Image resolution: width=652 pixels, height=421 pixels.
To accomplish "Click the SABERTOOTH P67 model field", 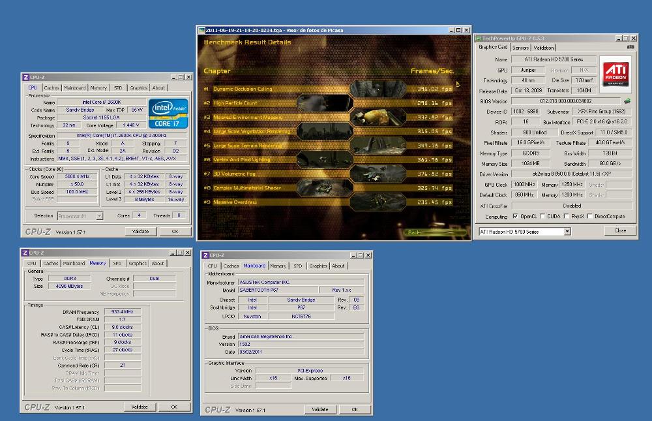I will point(278,290).
